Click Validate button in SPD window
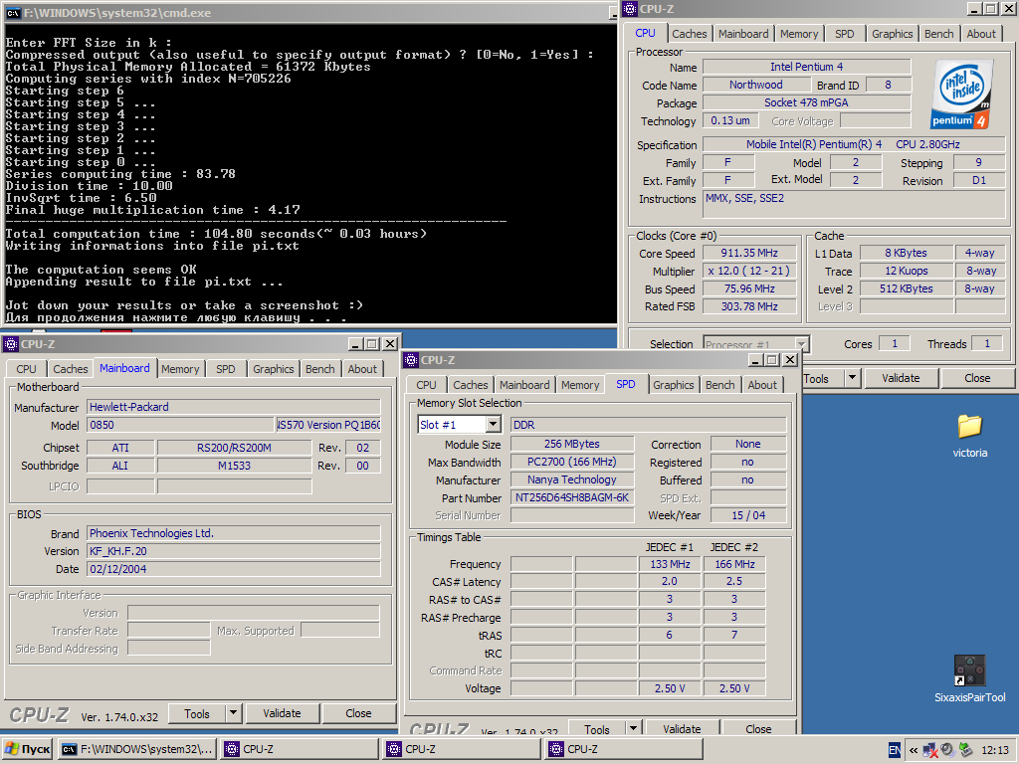This screenshot has height=764, width=1019. click(x=682, y=728)
